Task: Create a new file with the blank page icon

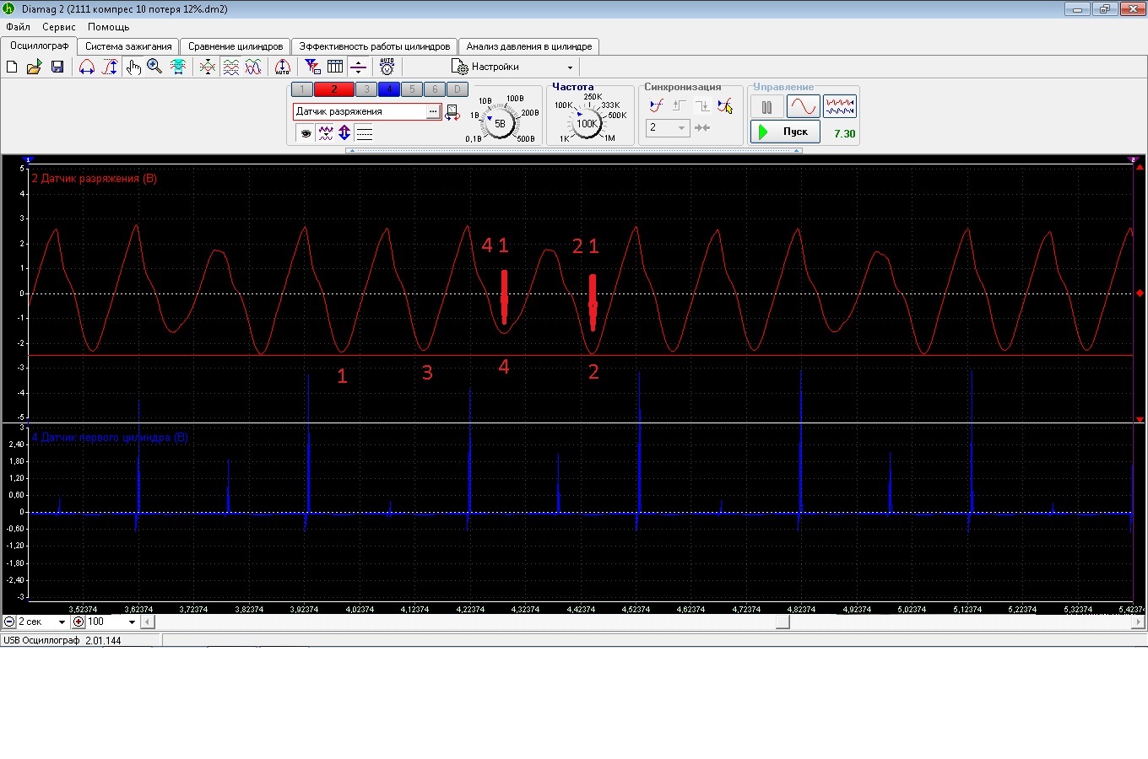Action: click(x=12, y=67)
